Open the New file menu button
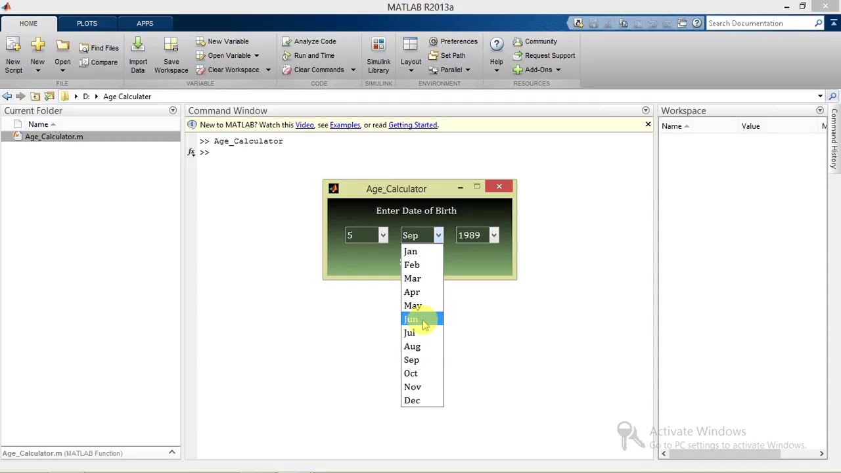 [x=37, y=55]
